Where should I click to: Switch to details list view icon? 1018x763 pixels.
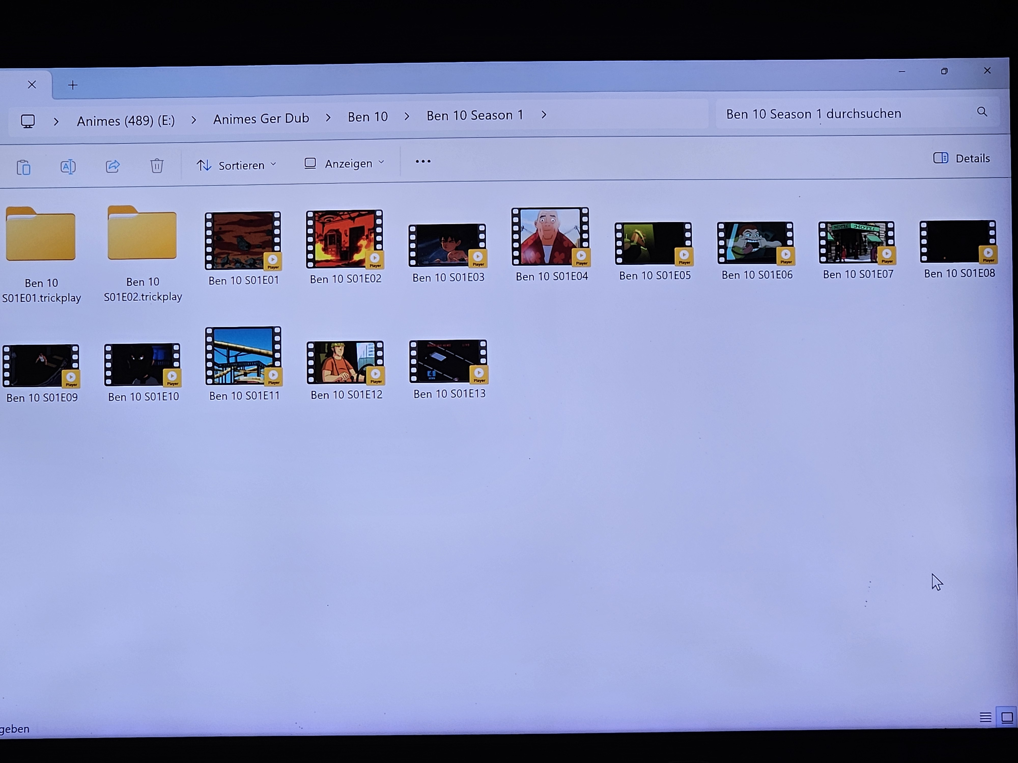(985, 717)
